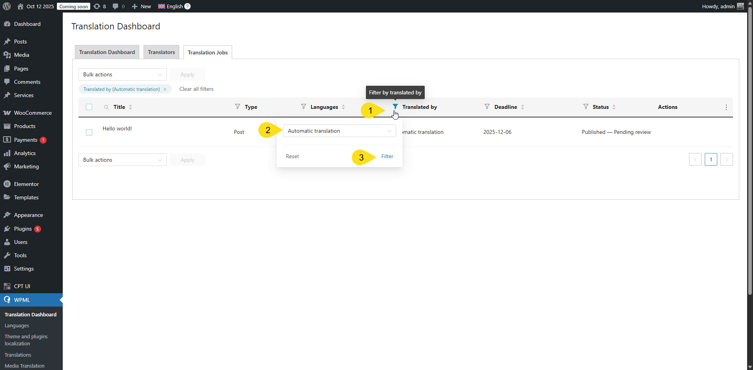
Task: Open the Deadline filter funnel icon
Action: (x=487, y=106)
